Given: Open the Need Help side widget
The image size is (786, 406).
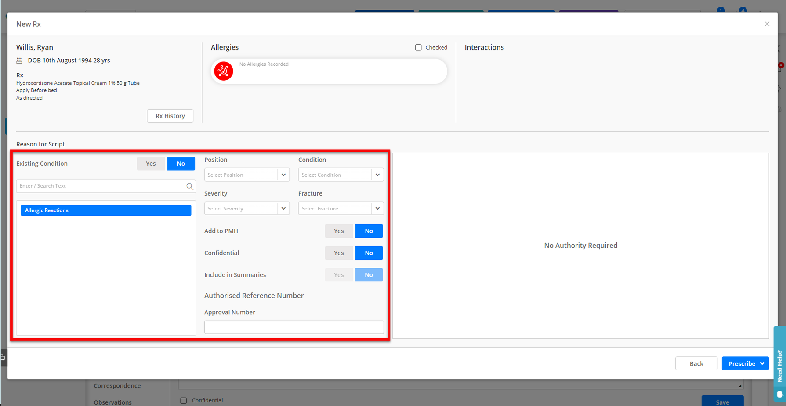Looking at the screenshot, I should [780, 363].
